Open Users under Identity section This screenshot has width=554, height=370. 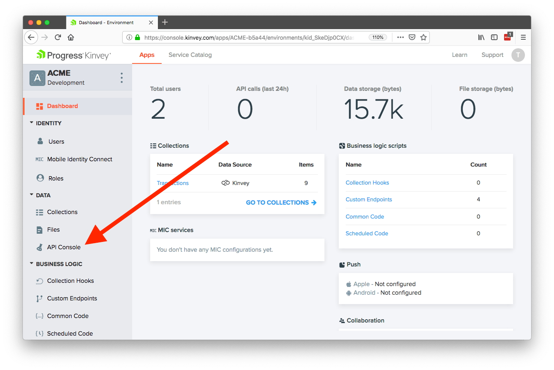coord(56,142)
